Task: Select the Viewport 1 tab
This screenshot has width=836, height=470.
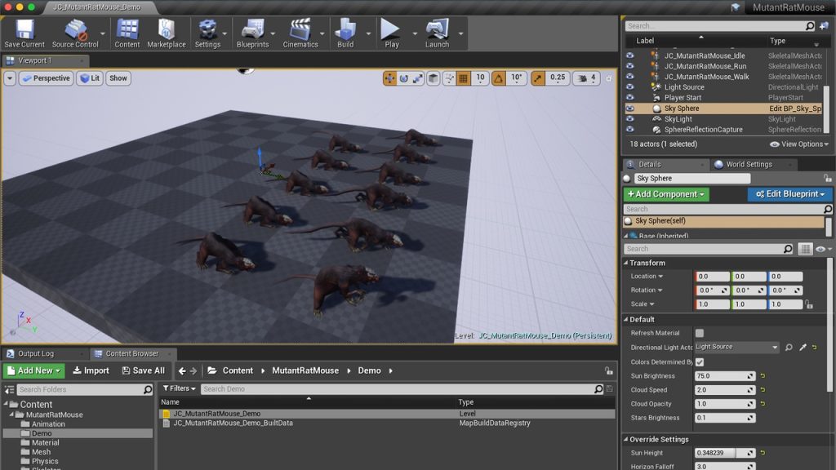Action: pos(34,60)
